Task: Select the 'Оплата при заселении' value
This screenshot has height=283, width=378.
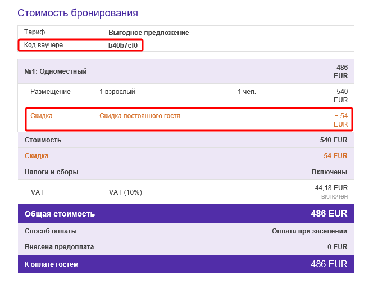Action: point(309,231)
